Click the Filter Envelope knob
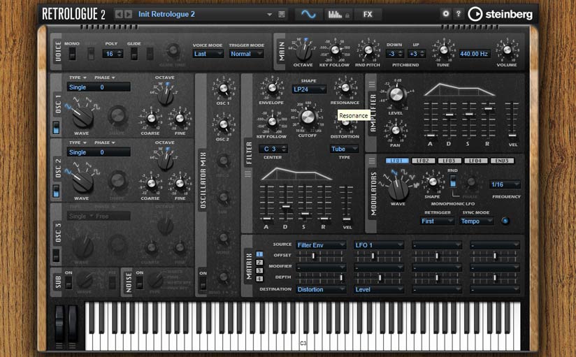576x357 pixels. click(272, 88)
